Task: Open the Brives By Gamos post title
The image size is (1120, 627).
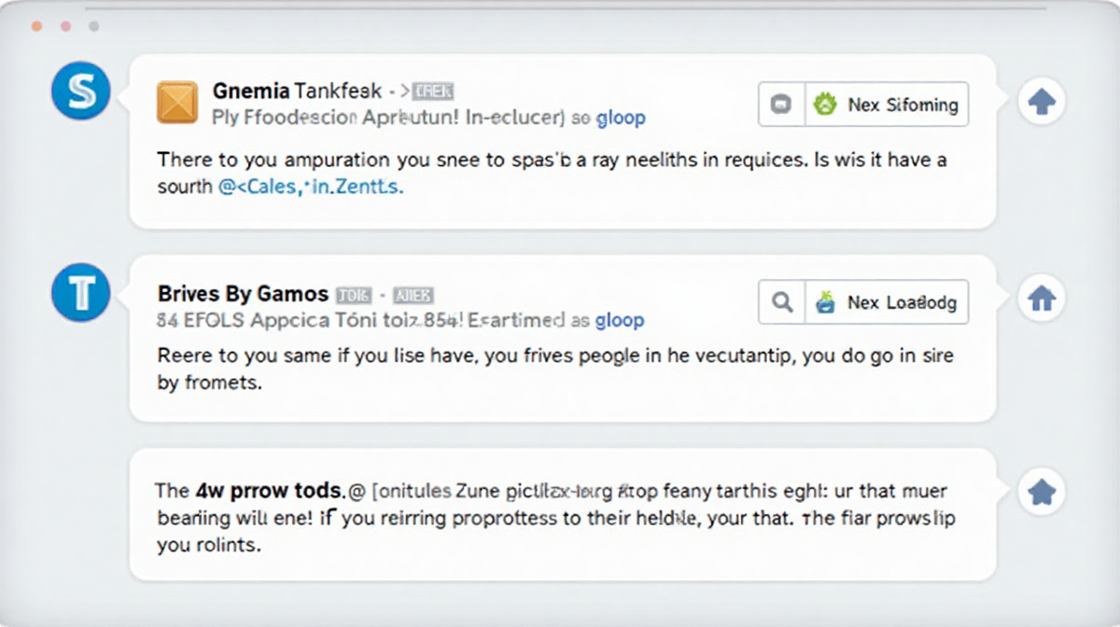Action: (243, 294)
